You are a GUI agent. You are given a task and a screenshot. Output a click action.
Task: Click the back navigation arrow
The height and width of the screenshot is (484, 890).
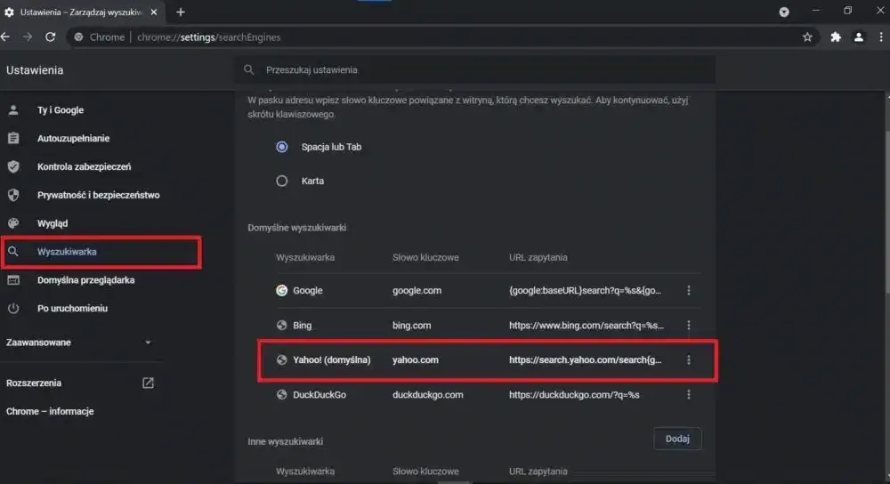5,36
